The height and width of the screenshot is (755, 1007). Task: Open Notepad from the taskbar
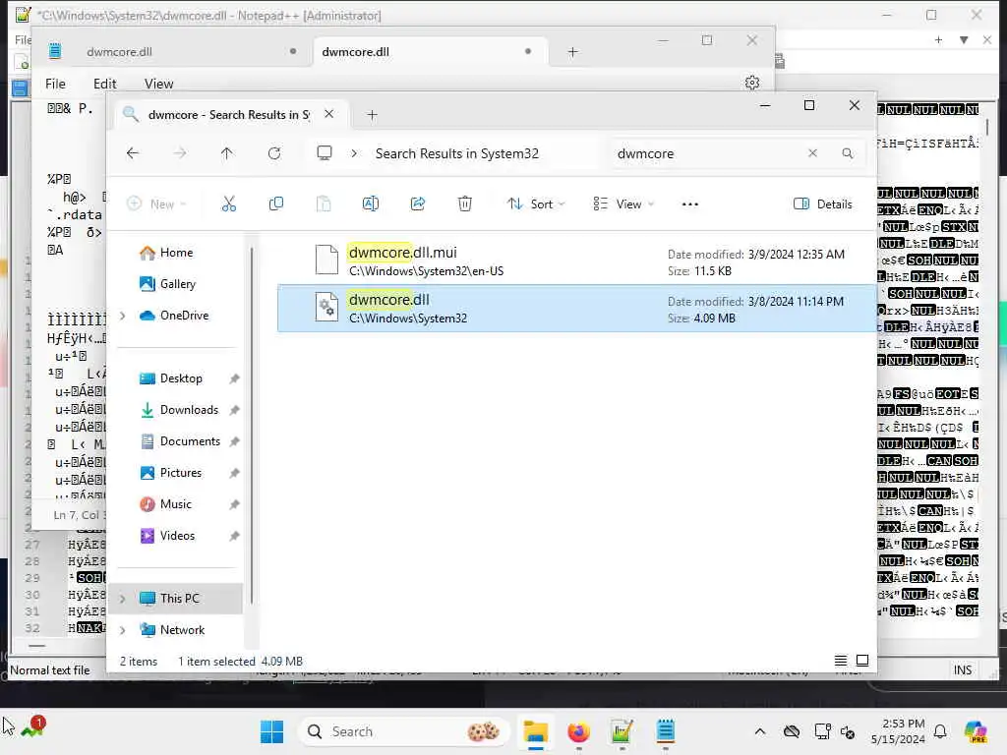tap(666, 731)
